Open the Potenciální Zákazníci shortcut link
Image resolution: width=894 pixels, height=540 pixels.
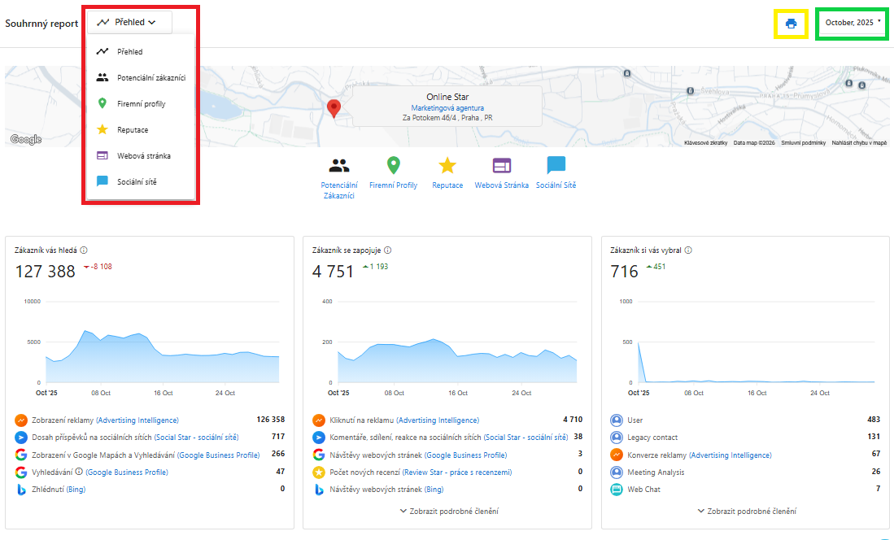tap(339, 190)
